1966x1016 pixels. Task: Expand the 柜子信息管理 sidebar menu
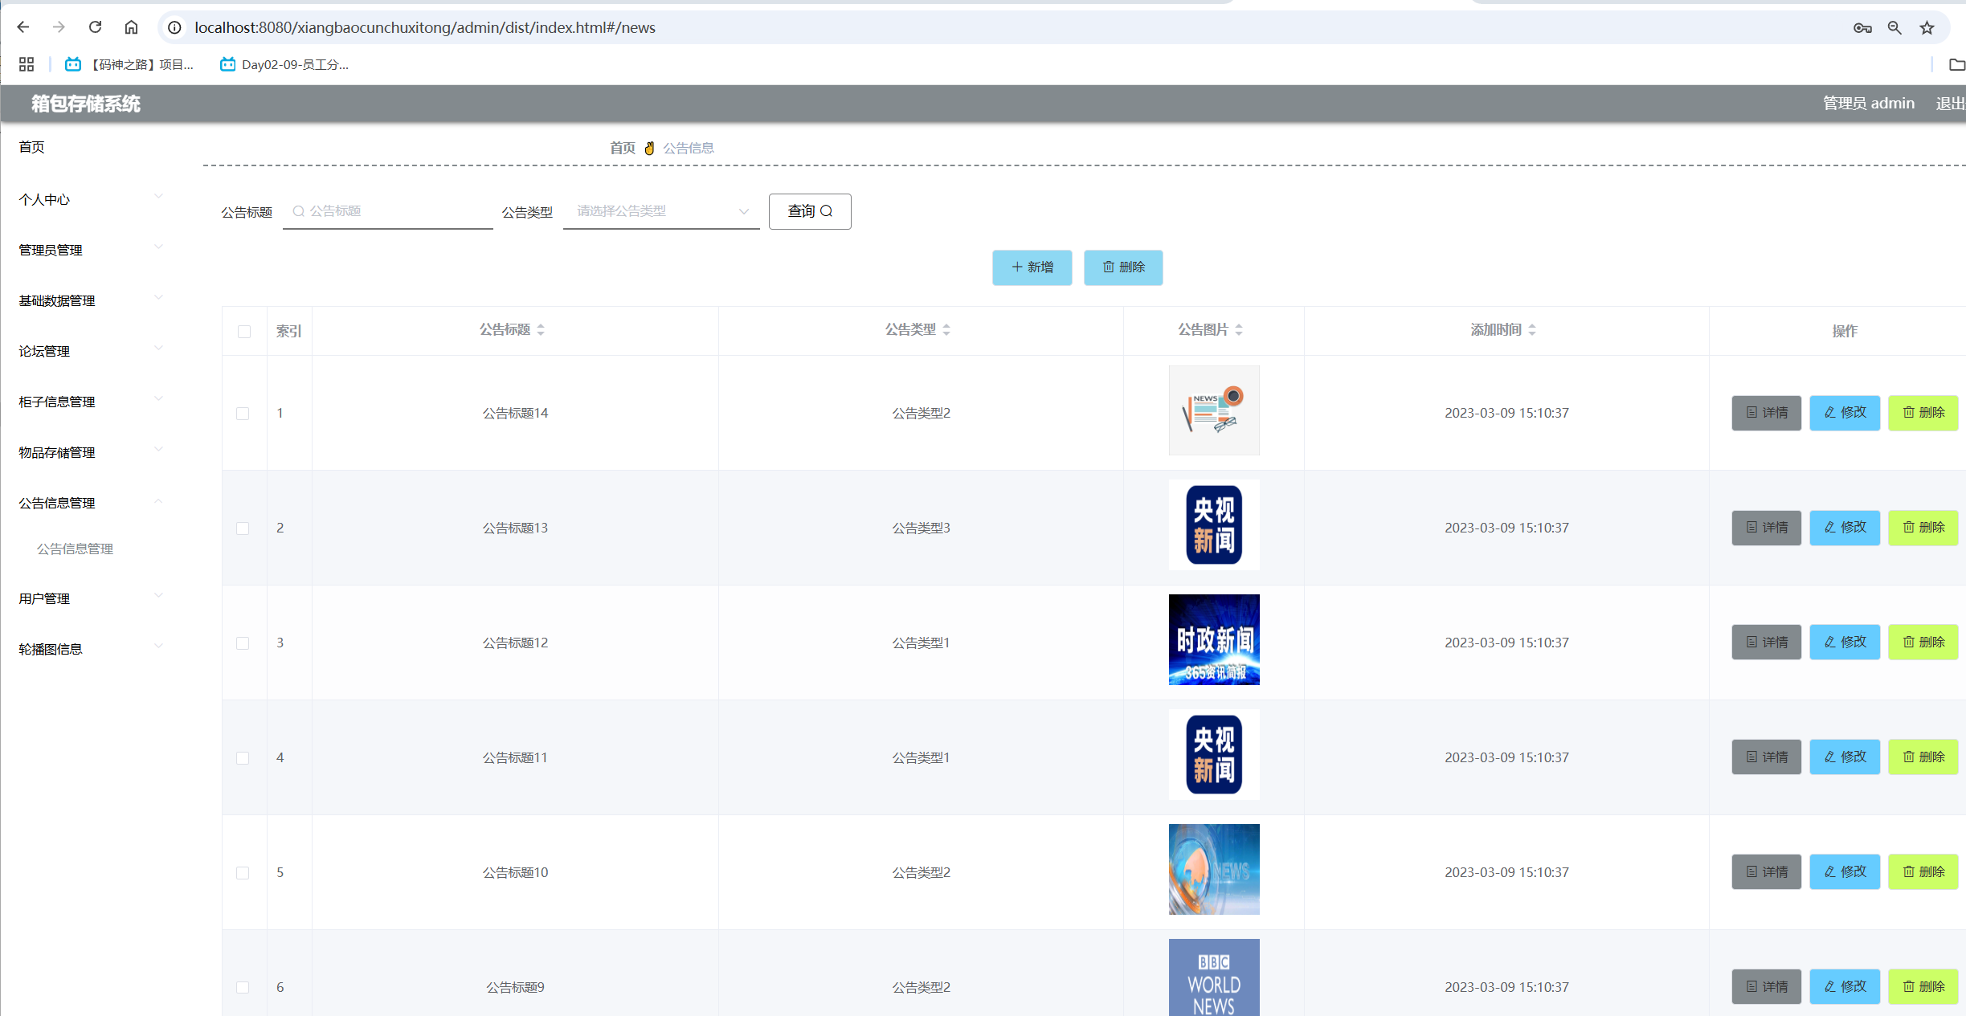coord(90,402)
